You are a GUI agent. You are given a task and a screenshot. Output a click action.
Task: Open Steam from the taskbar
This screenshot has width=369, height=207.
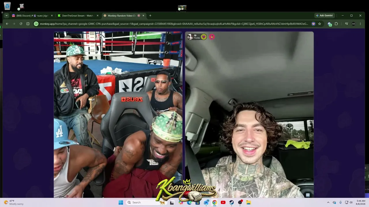231,202
